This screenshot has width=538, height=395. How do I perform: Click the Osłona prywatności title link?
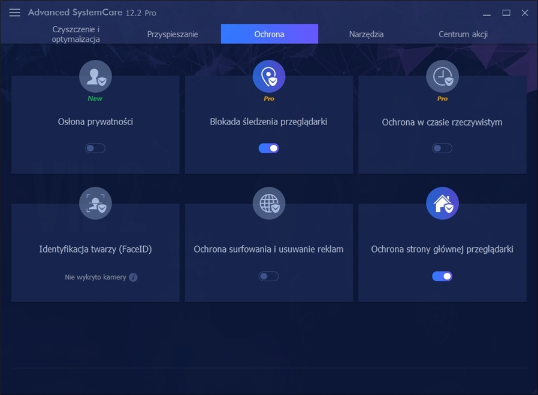tap(95, 121)
